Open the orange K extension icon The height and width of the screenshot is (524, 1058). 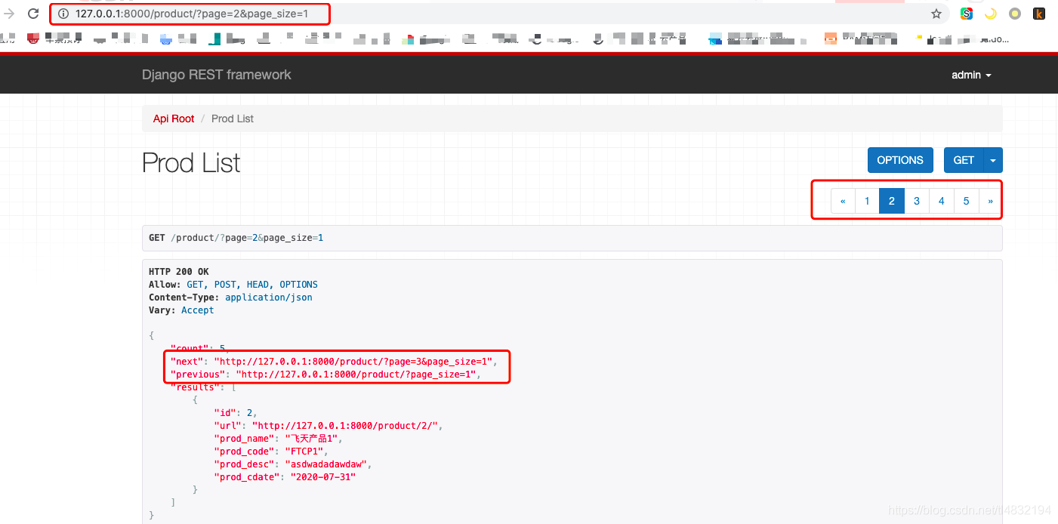(x=1039, y=14)
